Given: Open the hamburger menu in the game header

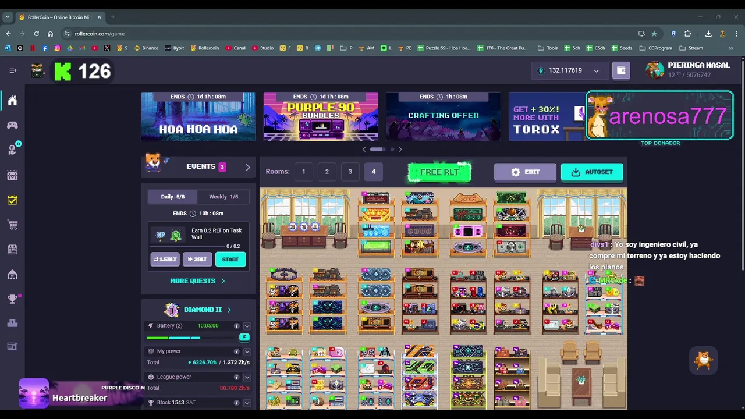Looking at the screenshot, I should 13,70.
